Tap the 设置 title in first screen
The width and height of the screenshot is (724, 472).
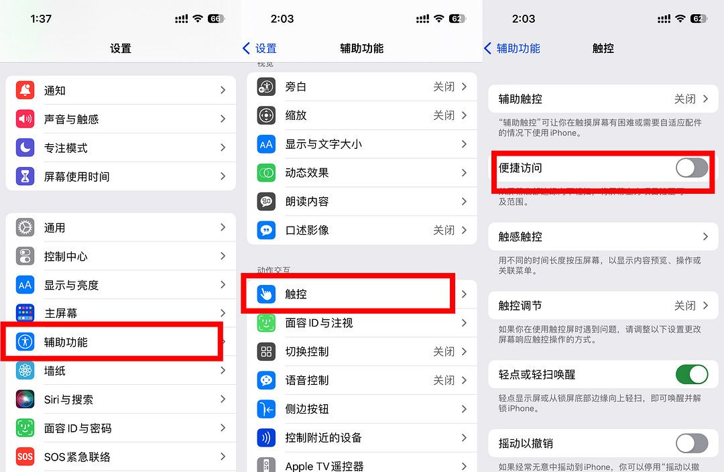pyautogui.click(x=121, y=48)
